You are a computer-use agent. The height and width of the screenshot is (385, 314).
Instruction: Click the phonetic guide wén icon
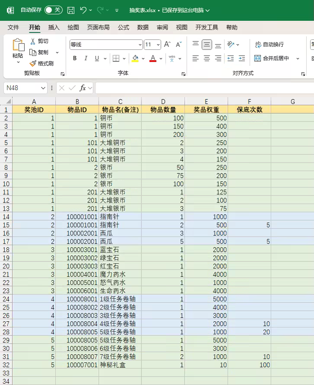(172, 59)
